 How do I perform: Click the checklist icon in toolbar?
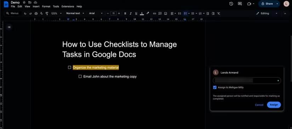[185, 13]
